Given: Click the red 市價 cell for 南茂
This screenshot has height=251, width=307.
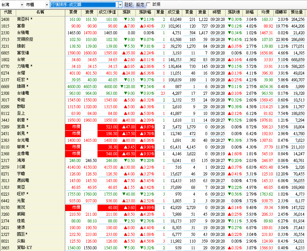Looking at the screenshot, I should pyautogui.click(x=74, y=207).
